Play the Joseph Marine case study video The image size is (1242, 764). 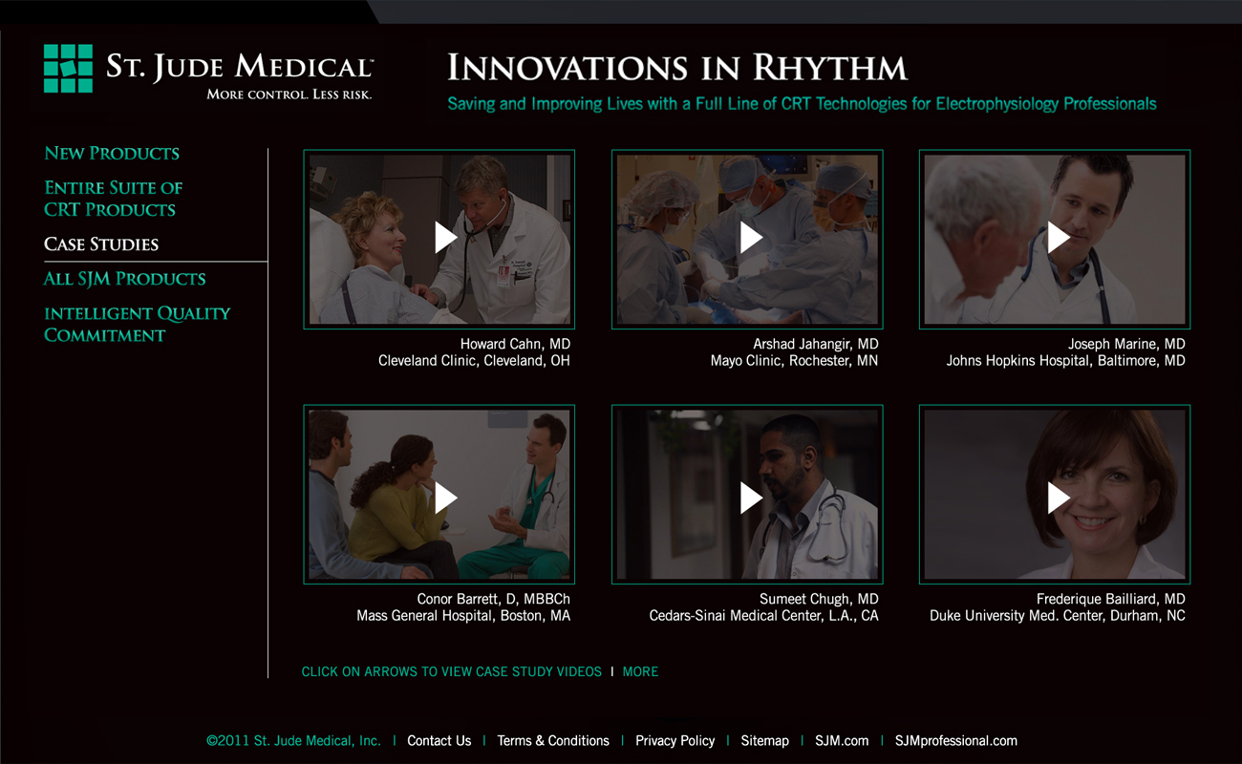[1058, 238]
